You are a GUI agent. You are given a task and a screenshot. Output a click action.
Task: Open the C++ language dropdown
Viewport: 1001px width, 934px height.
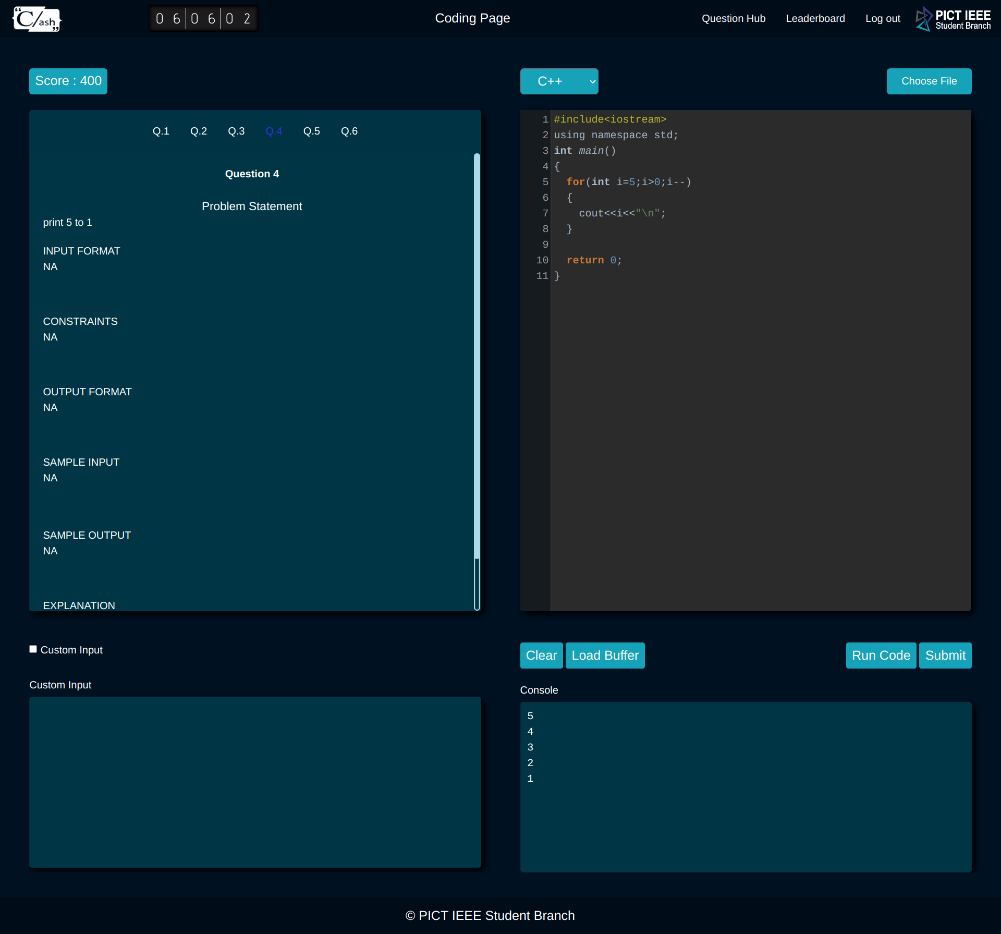(x=559, y=81)
